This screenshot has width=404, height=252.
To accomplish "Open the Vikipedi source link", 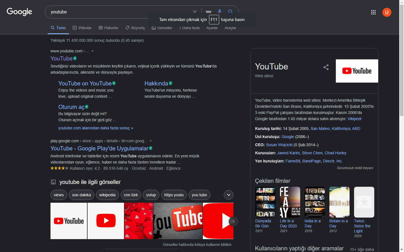I will 354,119.
